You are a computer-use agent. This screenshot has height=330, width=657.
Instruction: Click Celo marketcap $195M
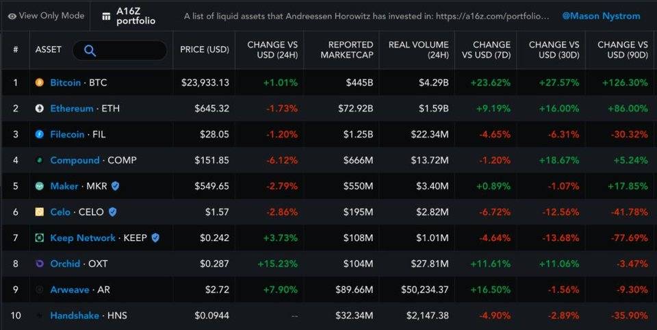tap(358, 212)
